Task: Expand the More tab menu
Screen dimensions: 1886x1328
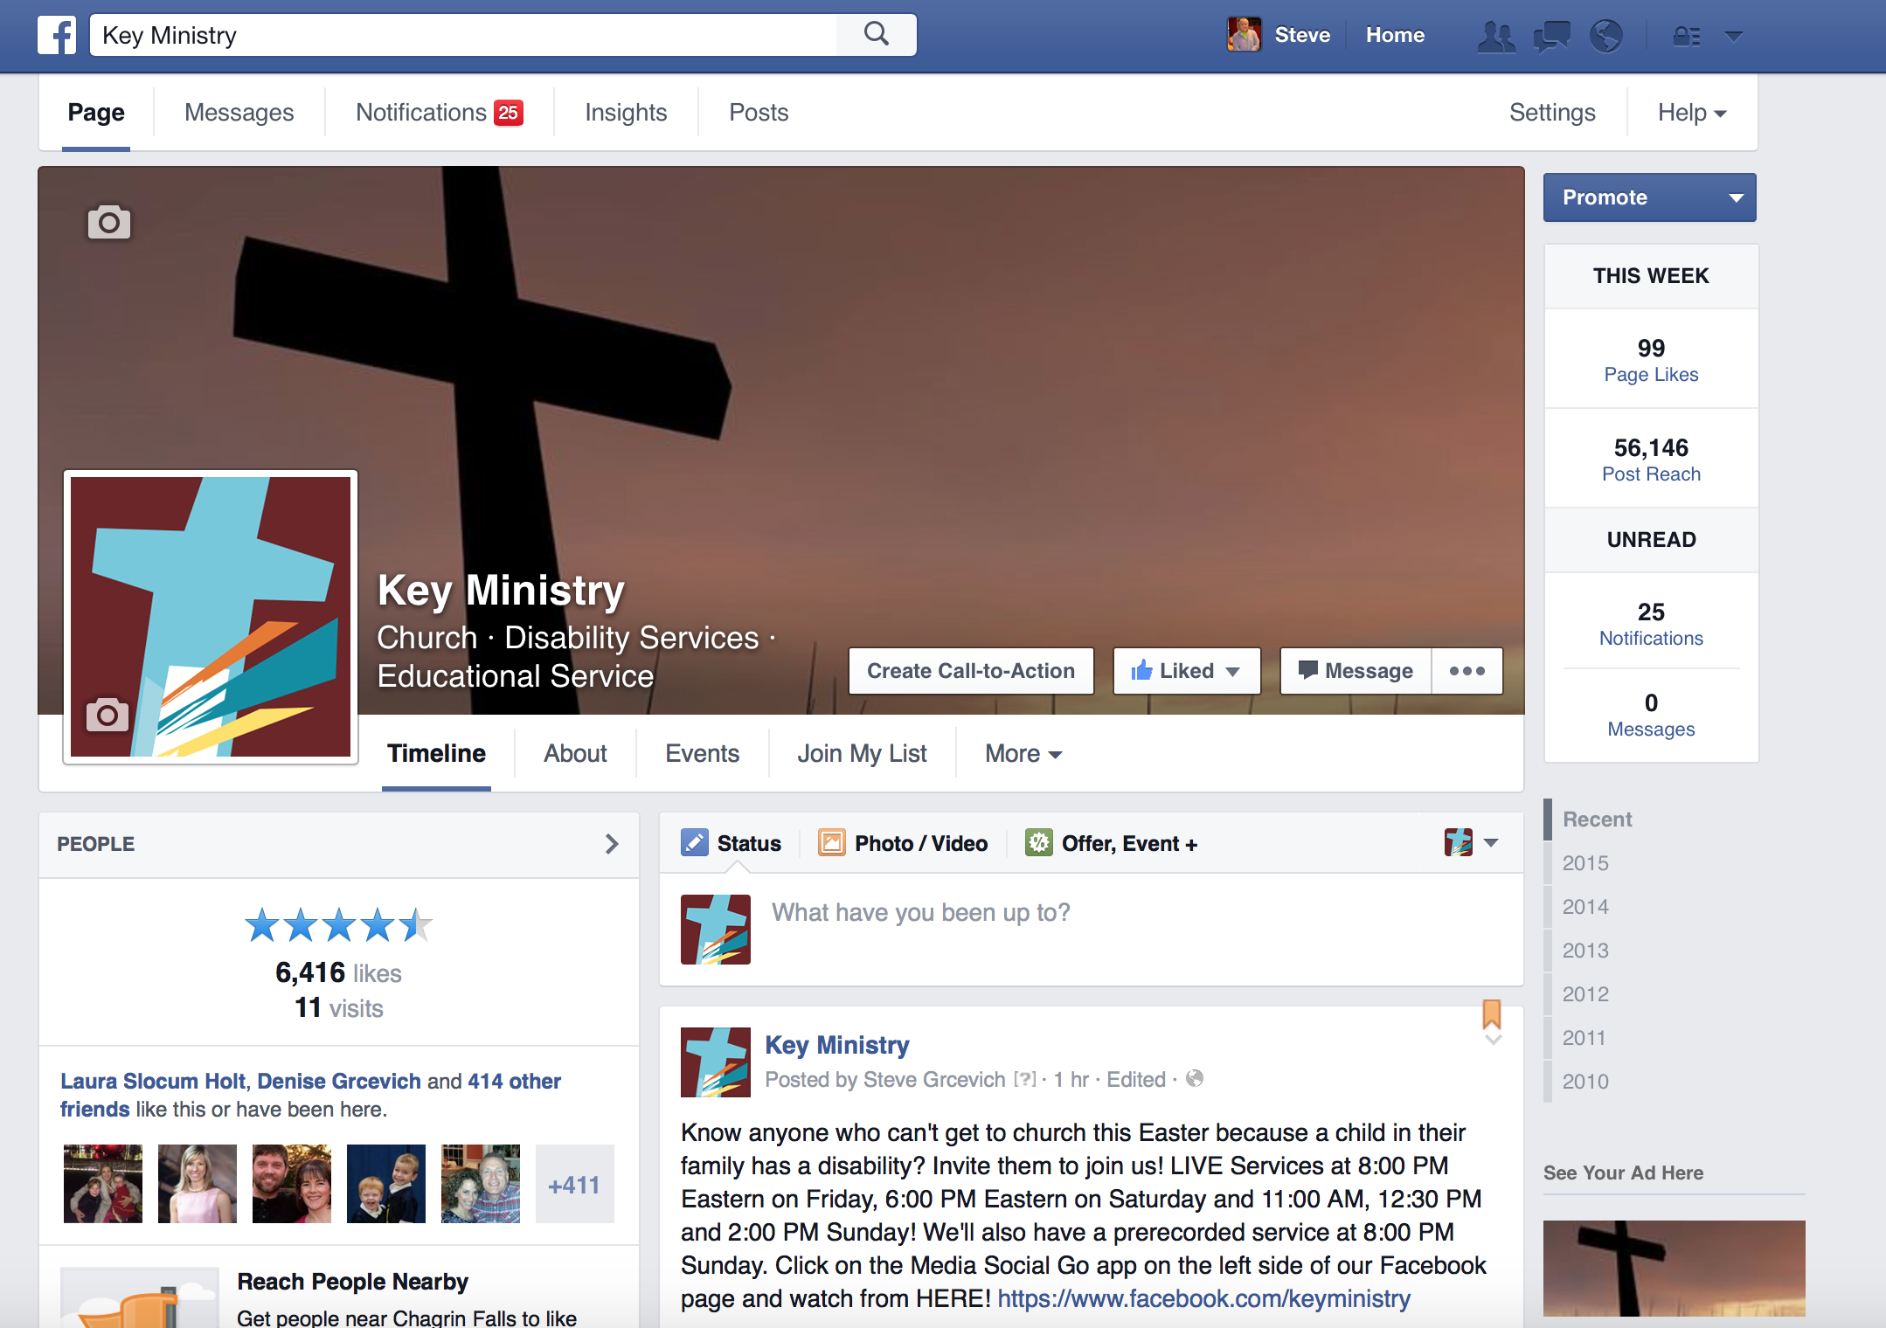Action: click(x=1023, y=753)
